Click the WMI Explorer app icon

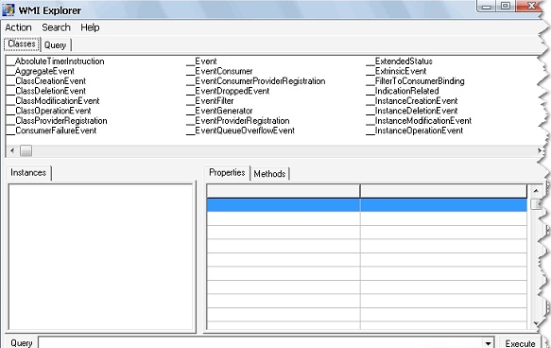[x=9, y=9]
